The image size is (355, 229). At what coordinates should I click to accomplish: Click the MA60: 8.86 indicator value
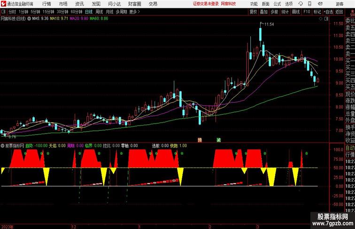click(99, 19)
